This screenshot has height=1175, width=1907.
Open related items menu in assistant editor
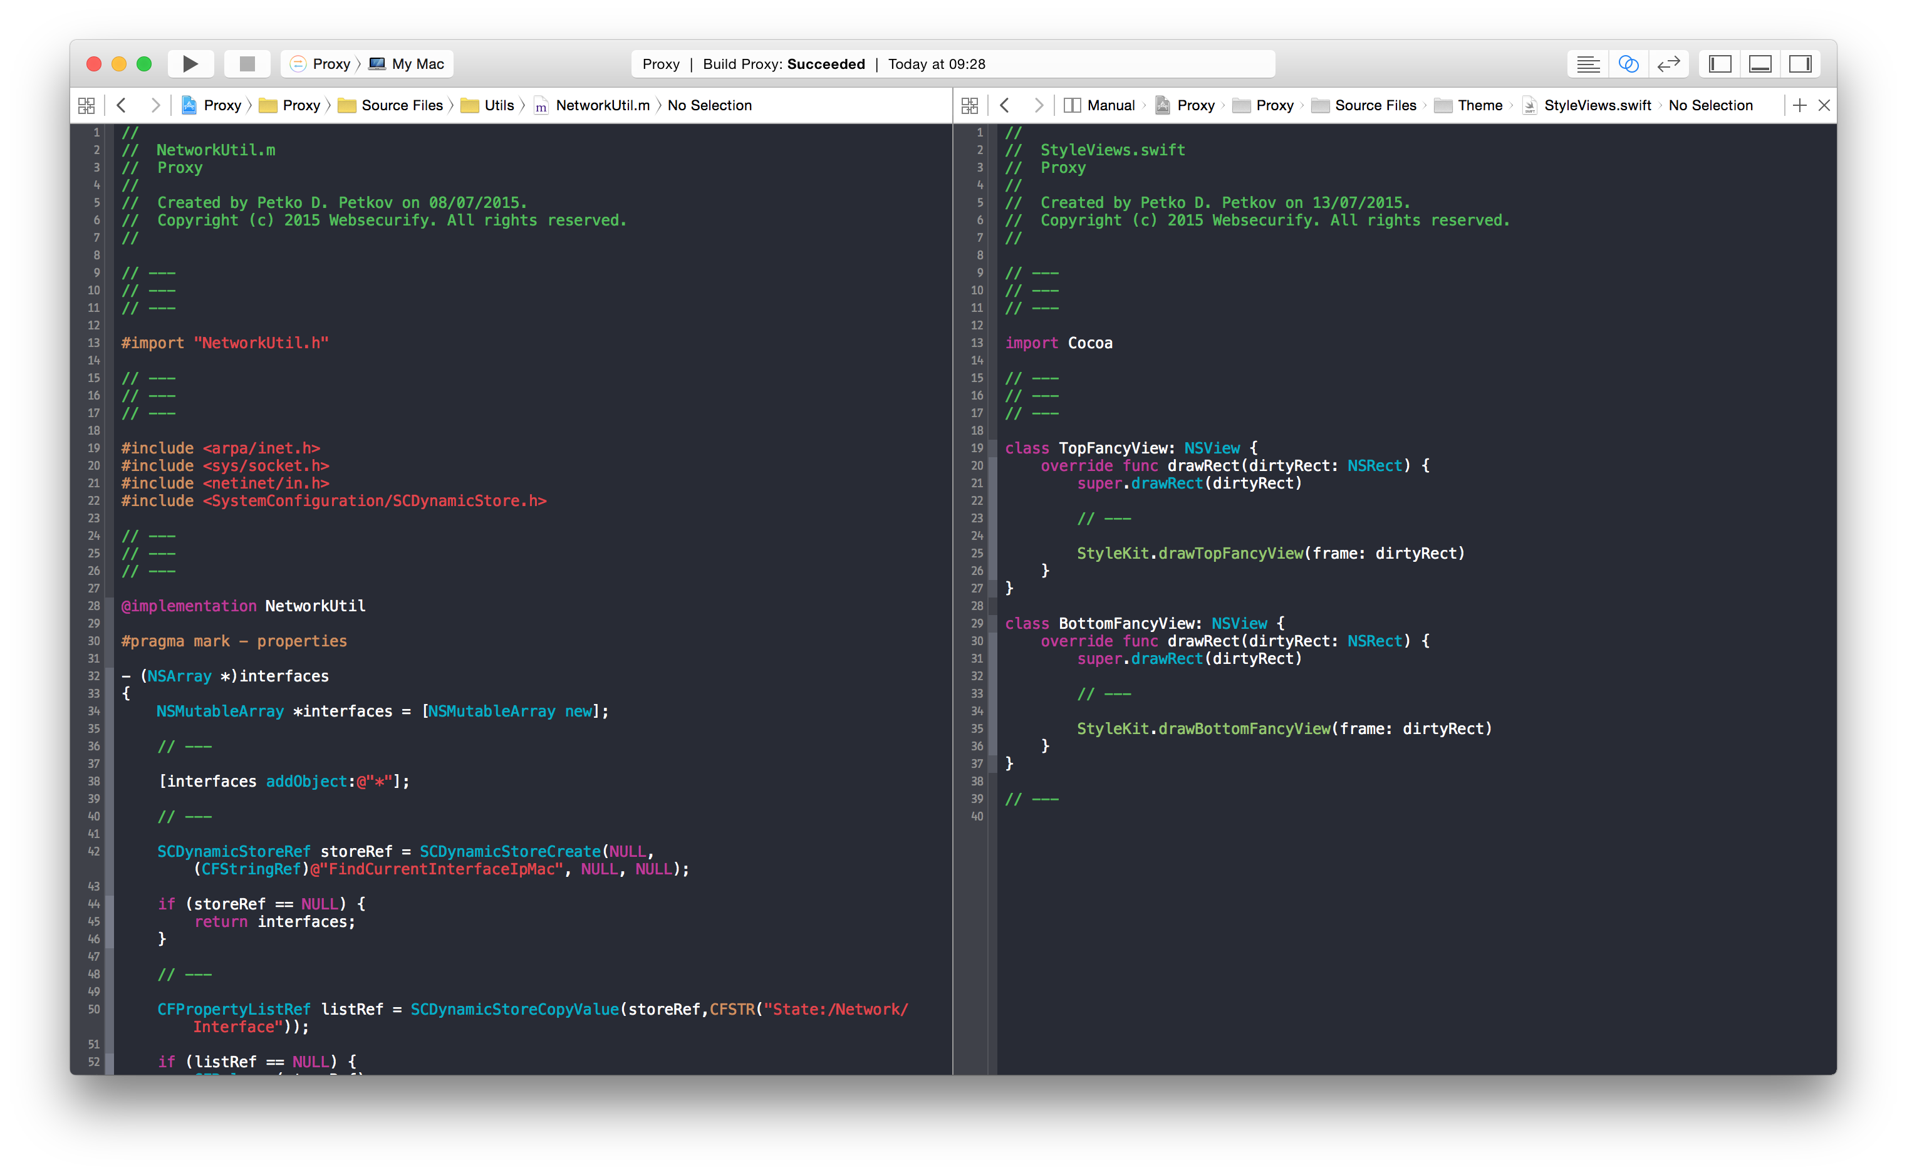pyautogui.click(x=970, y=105)
